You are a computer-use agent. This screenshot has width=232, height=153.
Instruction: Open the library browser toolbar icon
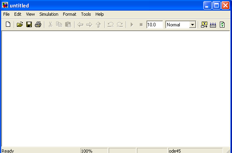pos(213,25)
